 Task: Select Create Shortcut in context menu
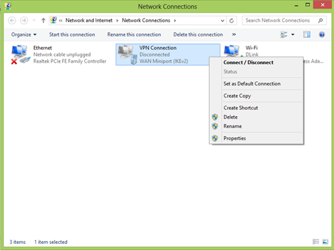pos(240,108)
